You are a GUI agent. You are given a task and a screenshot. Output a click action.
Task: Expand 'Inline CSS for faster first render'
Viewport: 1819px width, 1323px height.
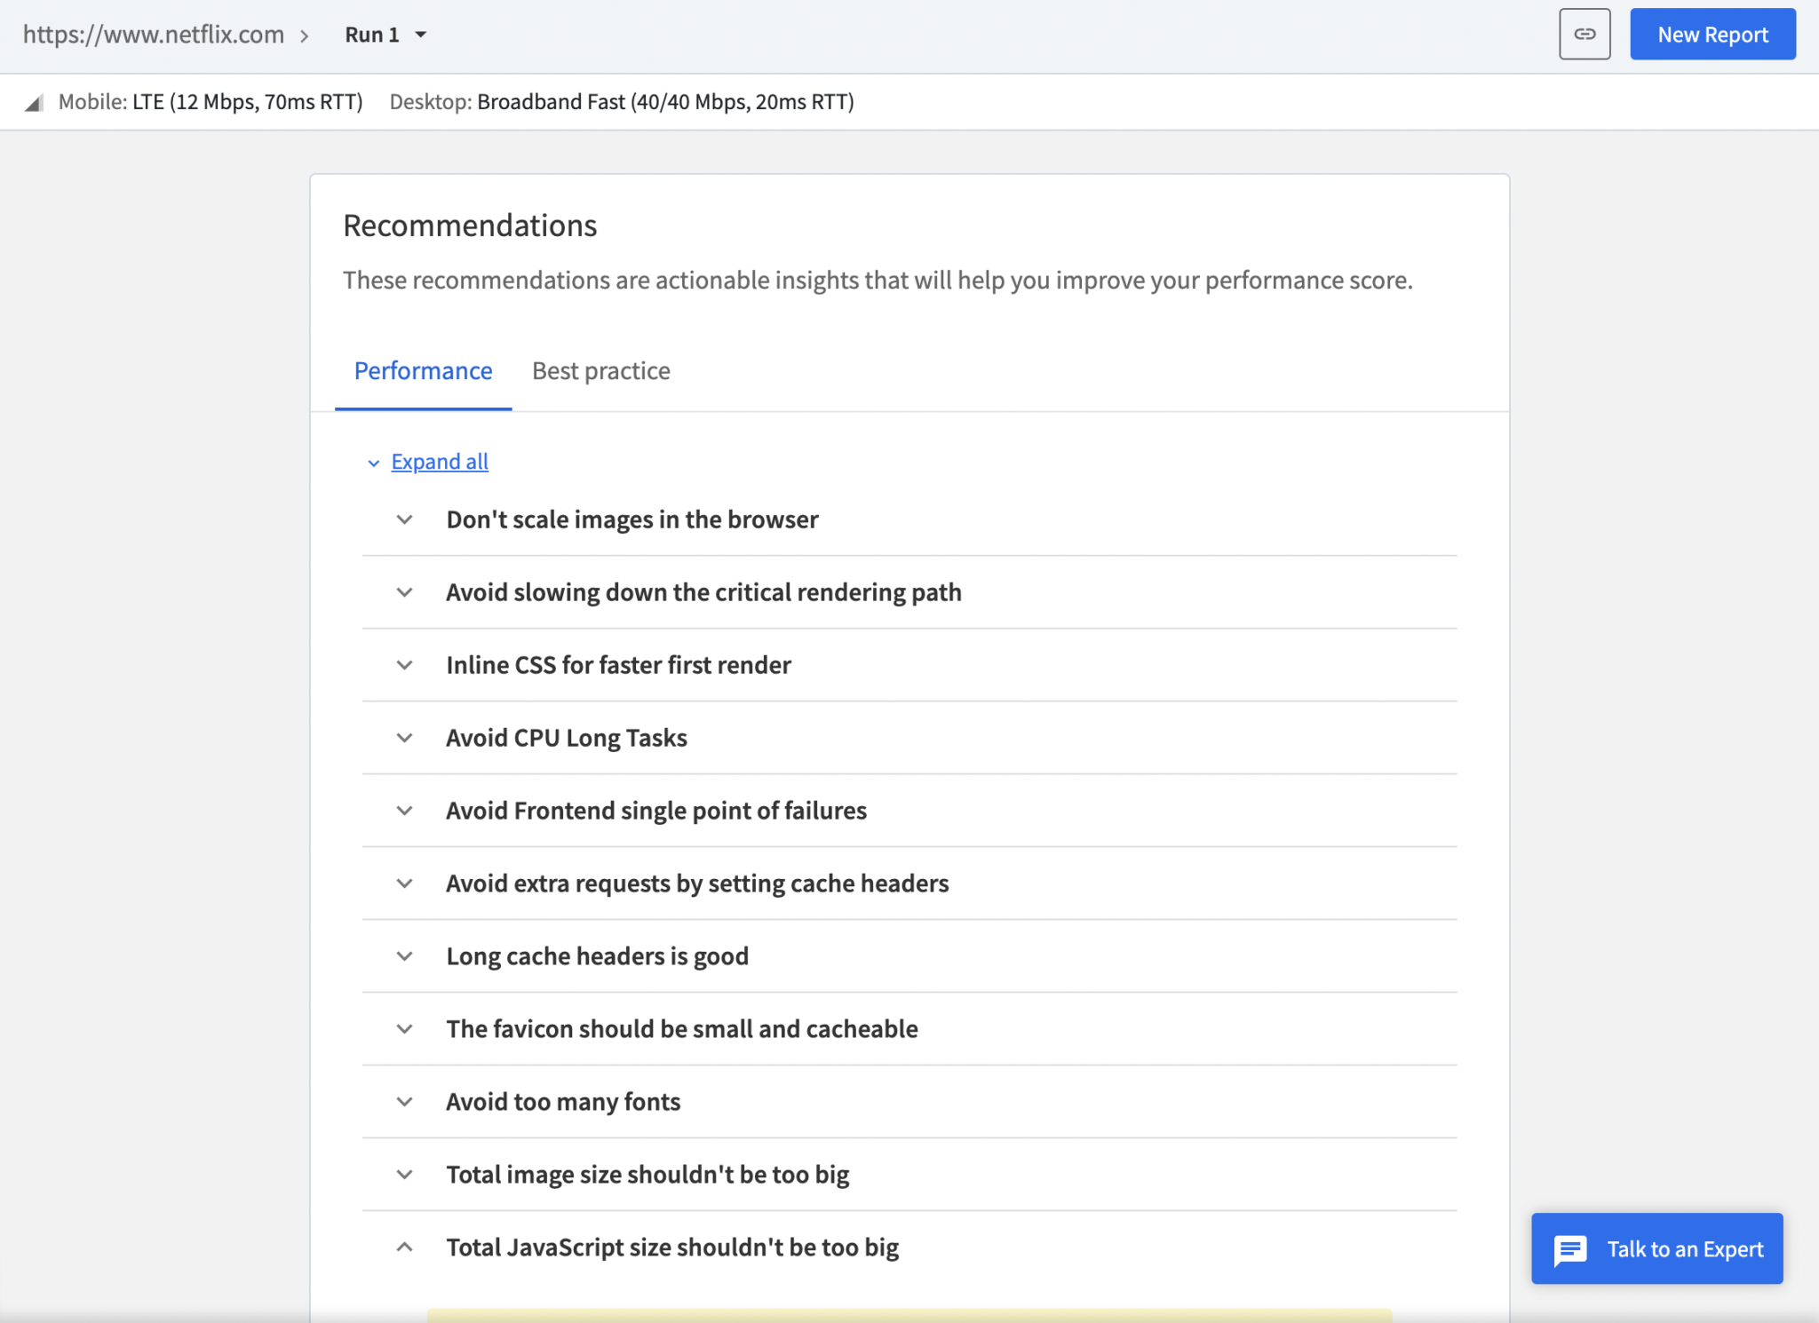click(405, 665)
